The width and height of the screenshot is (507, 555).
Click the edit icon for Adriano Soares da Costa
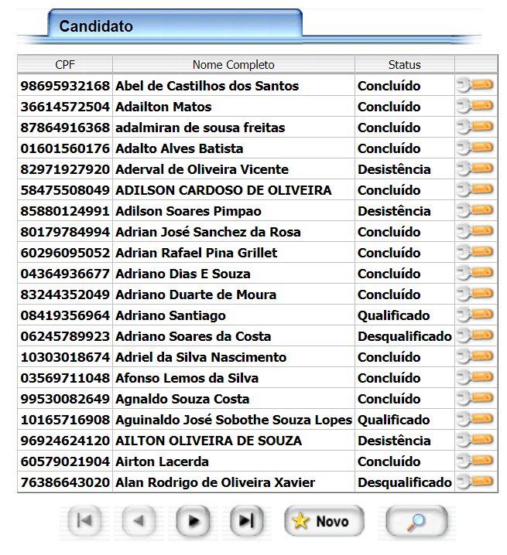click(475, 335)
